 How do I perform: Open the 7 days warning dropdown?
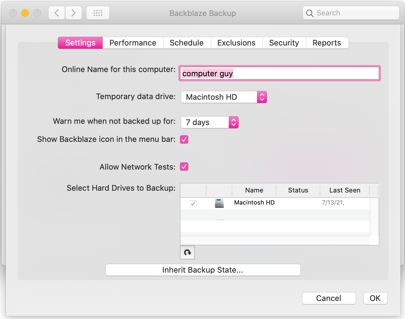point(210,122)
